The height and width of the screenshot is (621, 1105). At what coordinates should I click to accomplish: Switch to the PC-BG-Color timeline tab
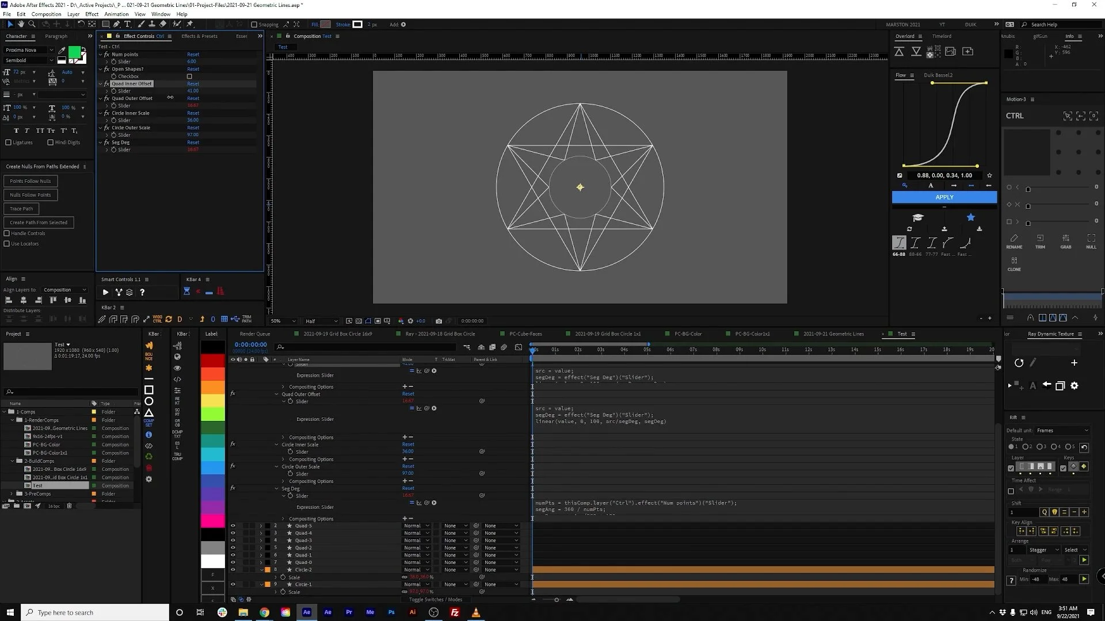[688, 333]
